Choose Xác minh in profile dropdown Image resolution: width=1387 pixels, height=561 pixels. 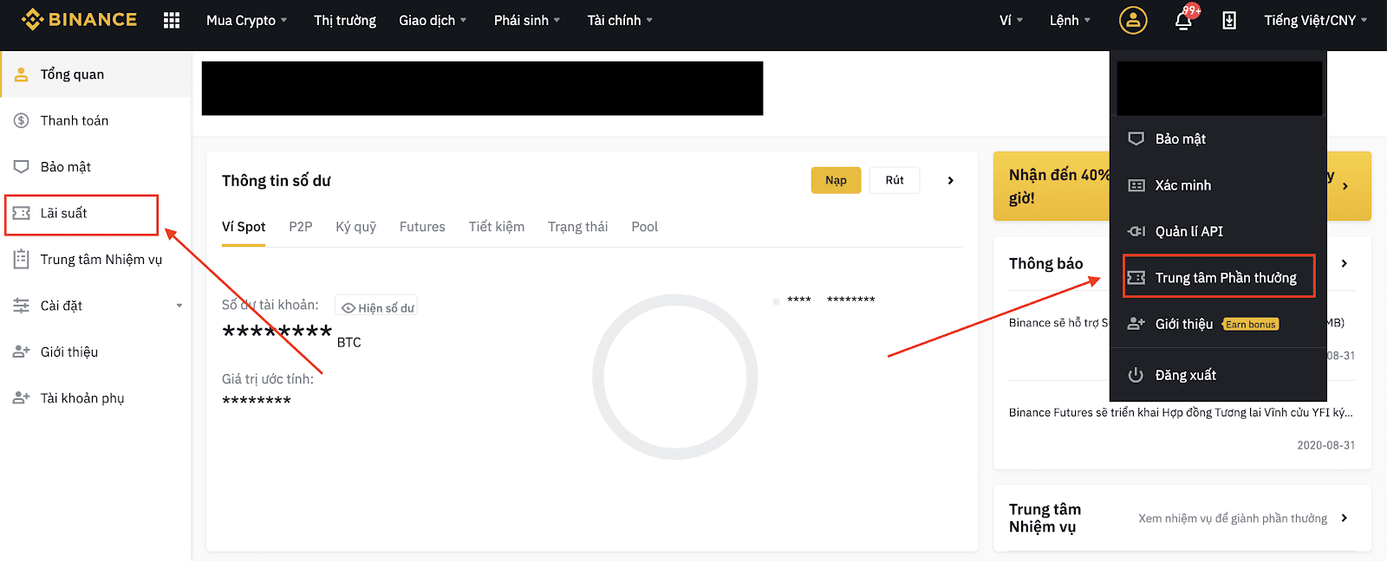(x=1183, y=185)
